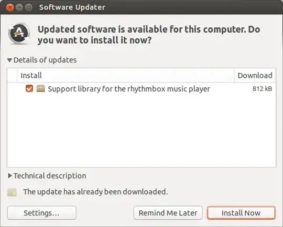Click the empty area of updates list
The width and height of the screenshot is (283, 227).
[x=141, y=130]
